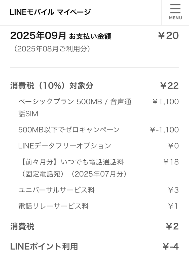Image resolution: width=189 pixels, height=257 pixels.
Task: Select the ユニバーサルサービス料 row
Action: 56,190
